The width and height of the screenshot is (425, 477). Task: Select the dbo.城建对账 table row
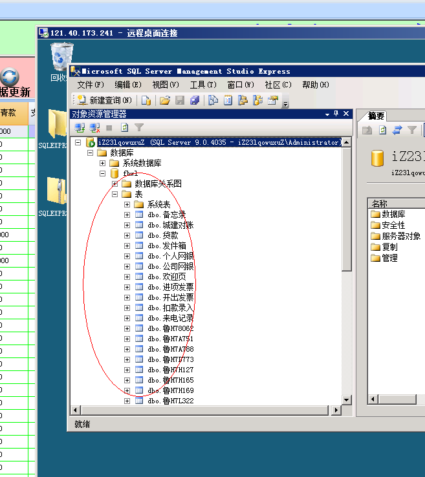pos(171,225)
